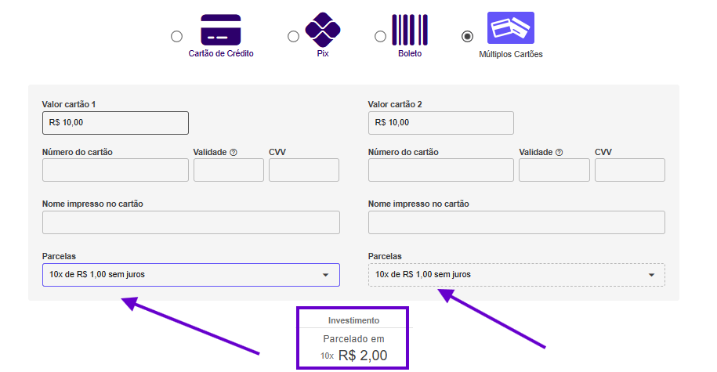Click the Boleto barcode icon

pyautogui.click(x=410, y=31)
